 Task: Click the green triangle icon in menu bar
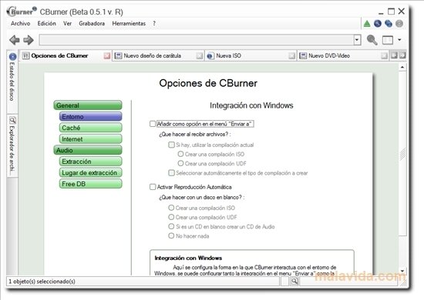[x=367, y=24]
